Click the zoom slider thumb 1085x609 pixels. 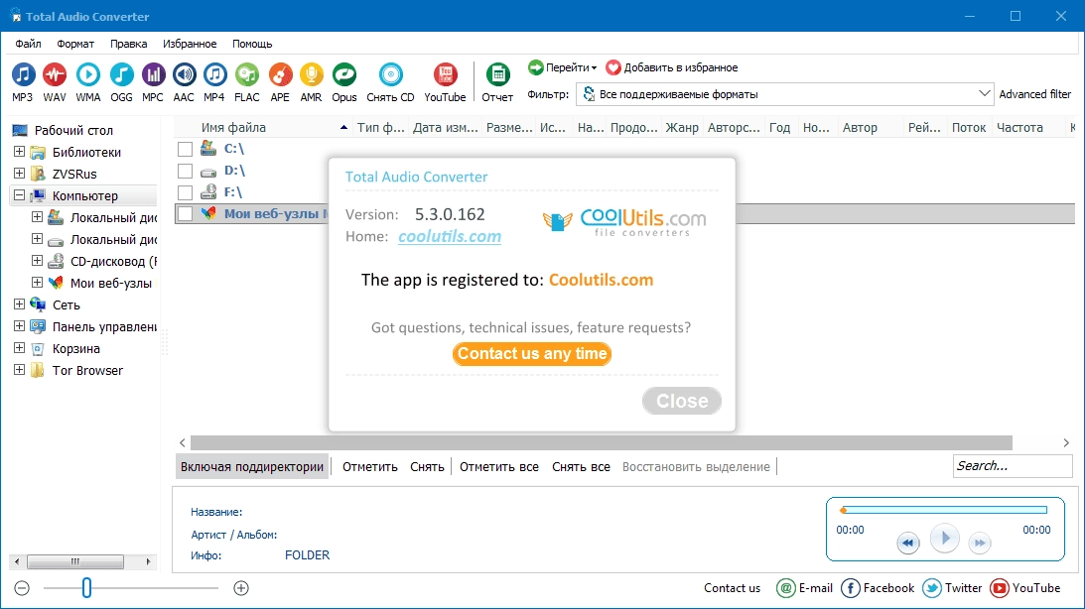tap(86, 588)
